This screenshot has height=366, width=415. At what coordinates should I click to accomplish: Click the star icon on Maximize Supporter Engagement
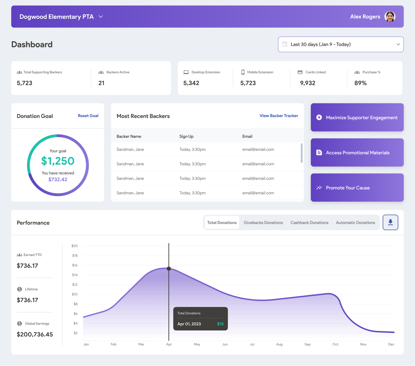coord(318,117)
